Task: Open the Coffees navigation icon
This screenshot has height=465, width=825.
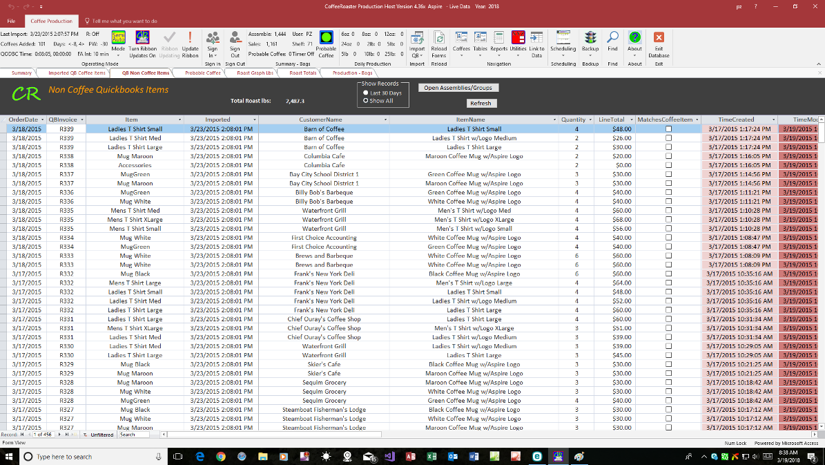Action: pos(461,38)
